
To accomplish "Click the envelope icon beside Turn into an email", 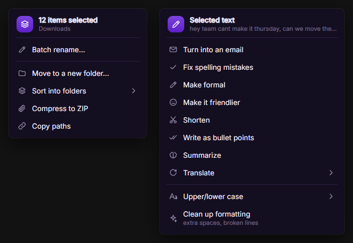I will coord(173,49).
